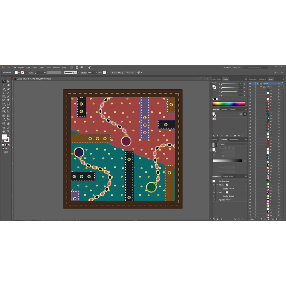Collapse the Layer 1 tree arrow
The height and width of the screenshot is (286, 286).
258,84
